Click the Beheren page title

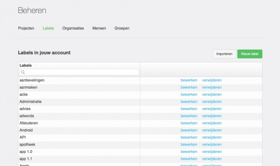pos(32,10)
